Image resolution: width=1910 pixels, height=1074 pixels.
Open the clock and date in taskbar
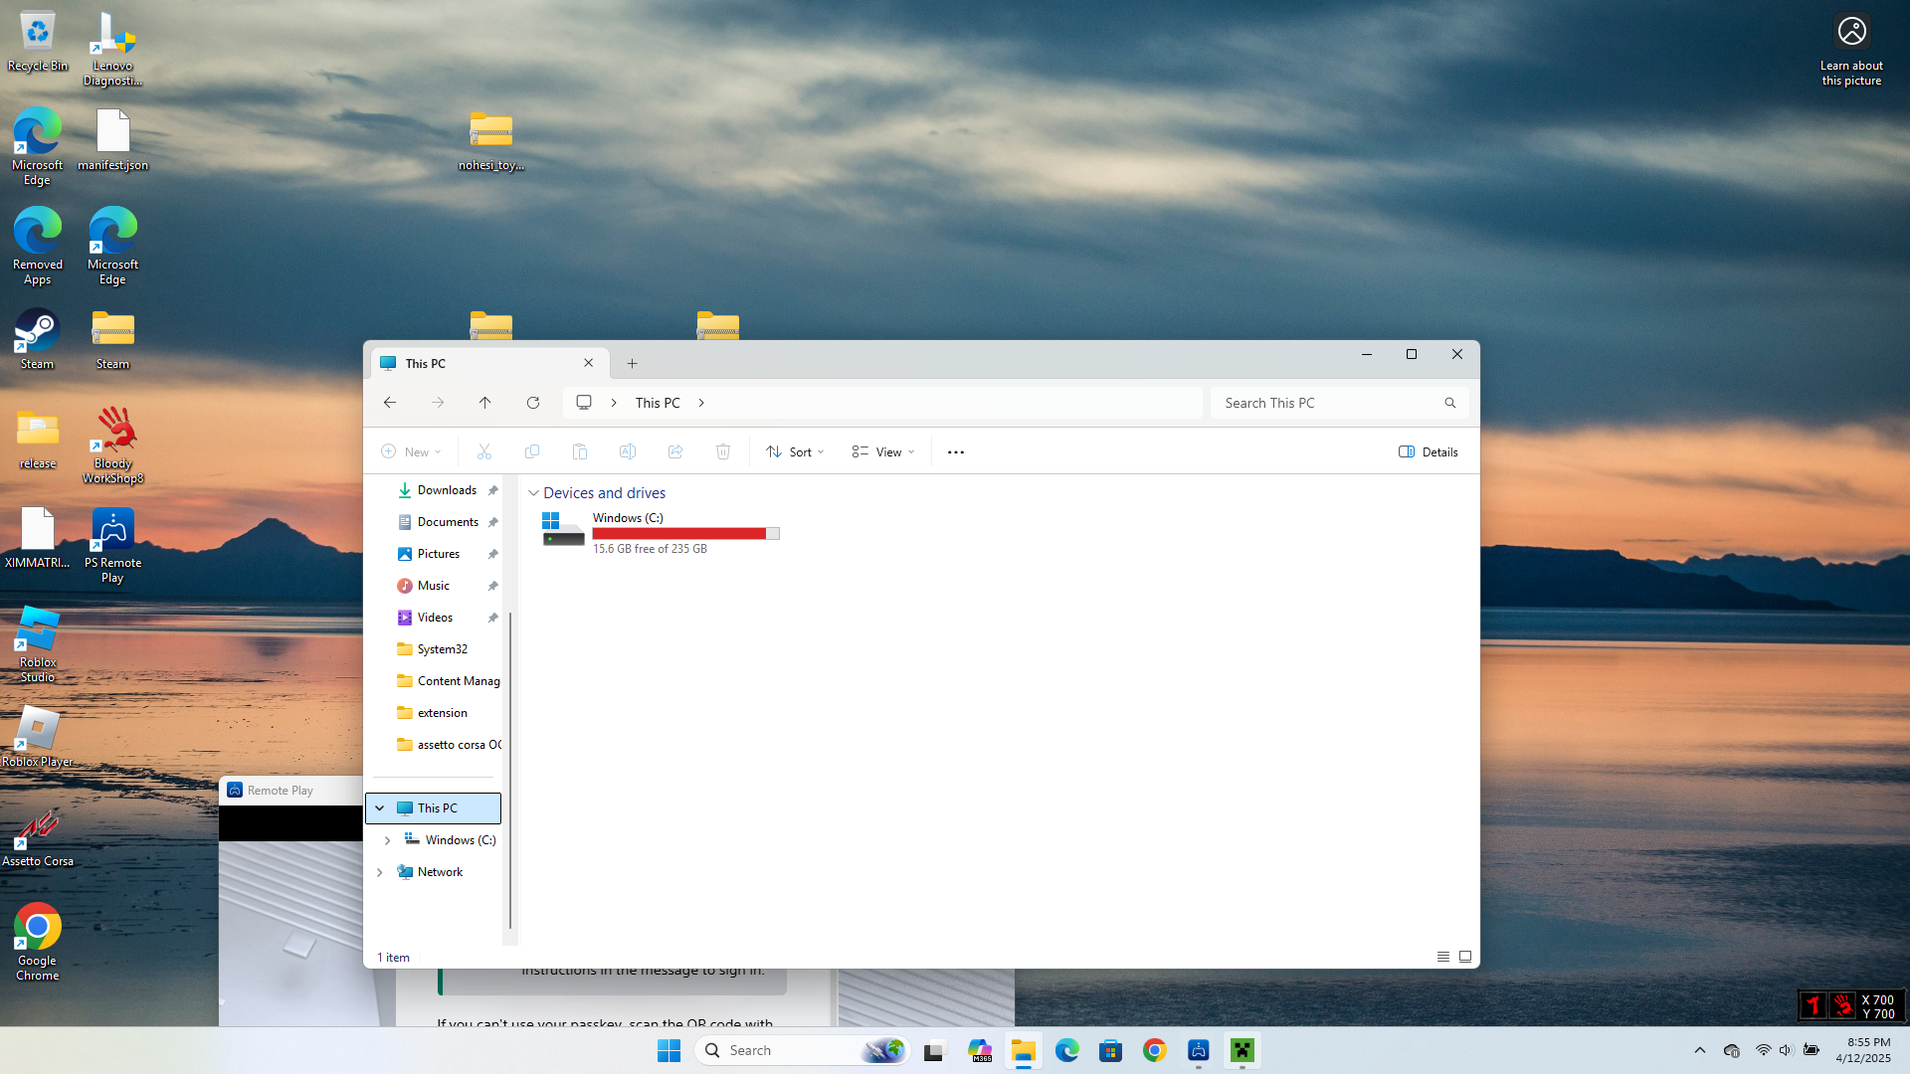click(1863, 1050)
